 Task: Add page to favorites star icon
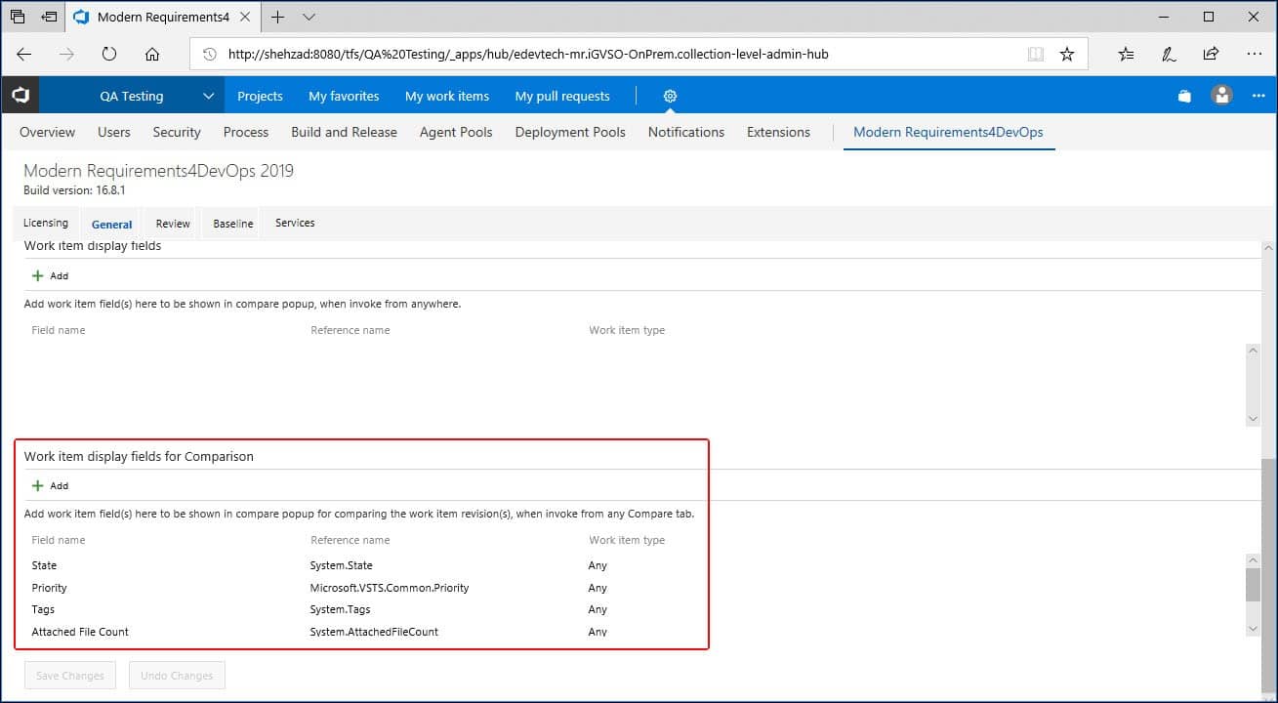(x=1067, y=55)
